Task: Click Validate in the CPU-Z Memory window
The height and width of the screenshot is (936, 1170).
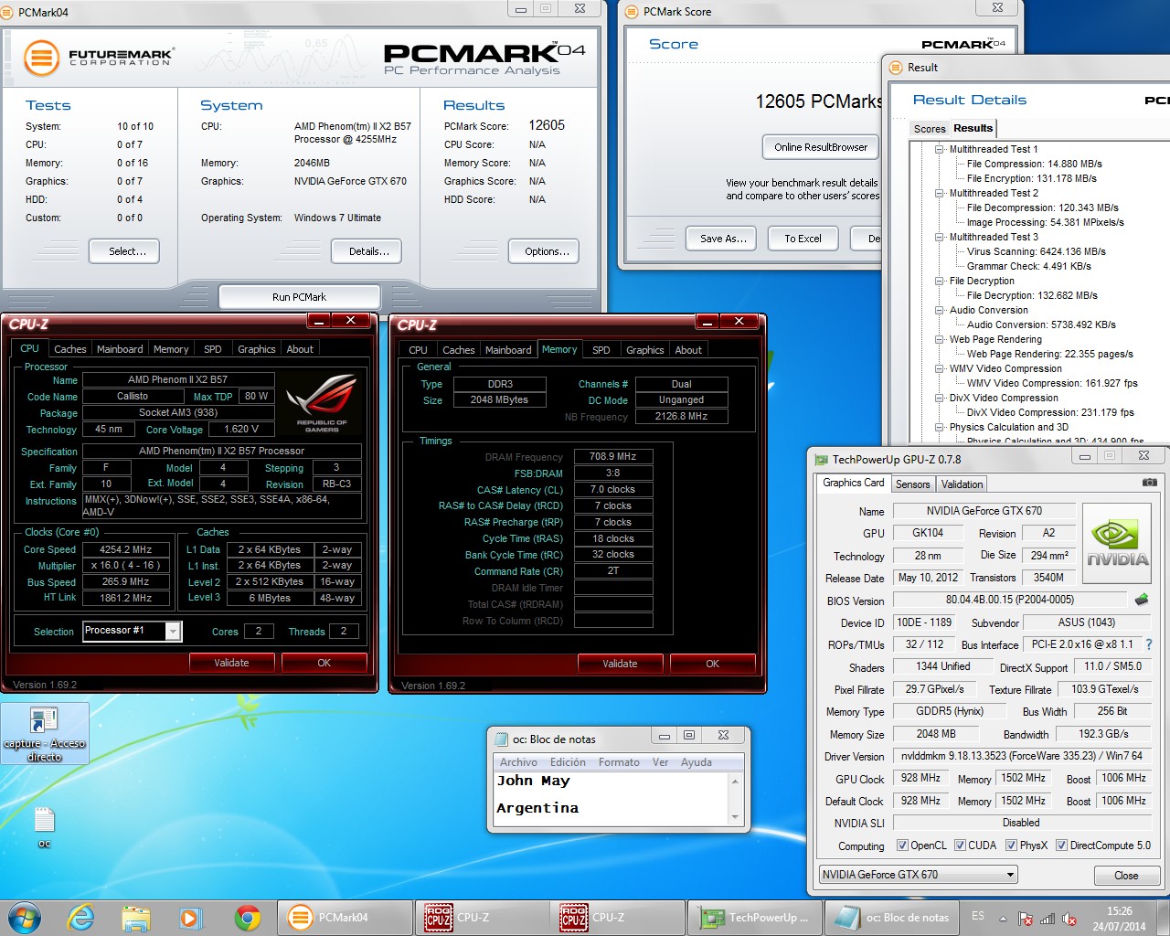Action: pos(620,664)
